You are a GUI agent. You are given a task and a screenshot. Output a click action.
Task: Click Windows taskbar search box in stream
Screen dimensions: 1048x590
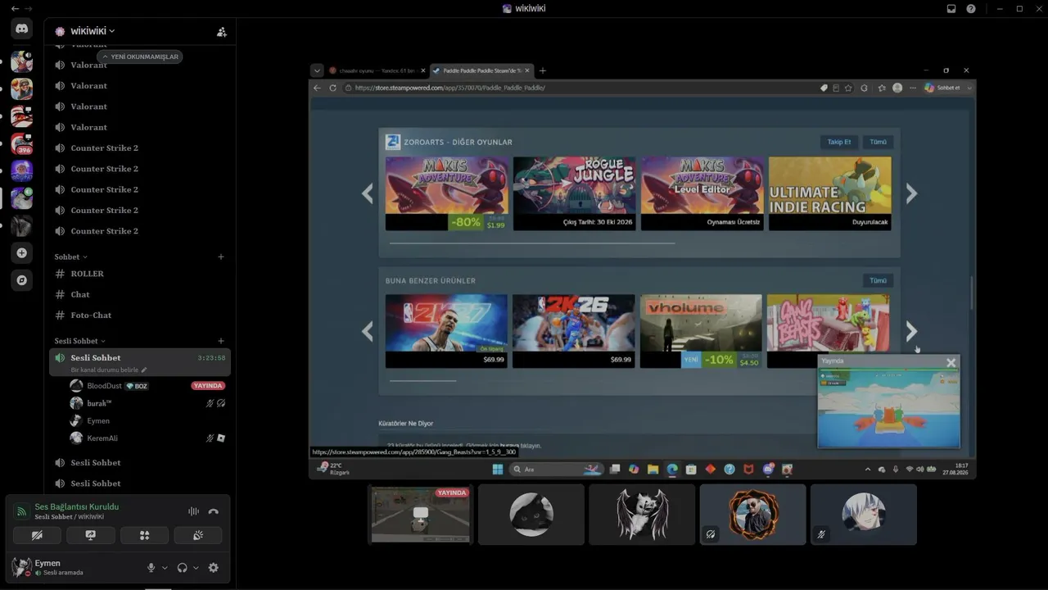tap(556, 470)
